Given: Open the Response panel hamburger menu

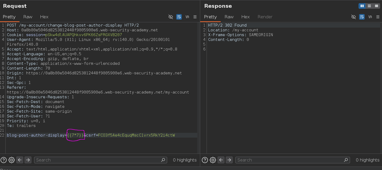Looking at the screenshot, I should pyautogui.click(x=378, y=17).
